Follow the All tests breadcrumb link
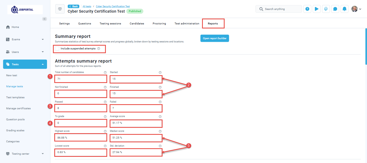367x163 pixels. (87, 6)
